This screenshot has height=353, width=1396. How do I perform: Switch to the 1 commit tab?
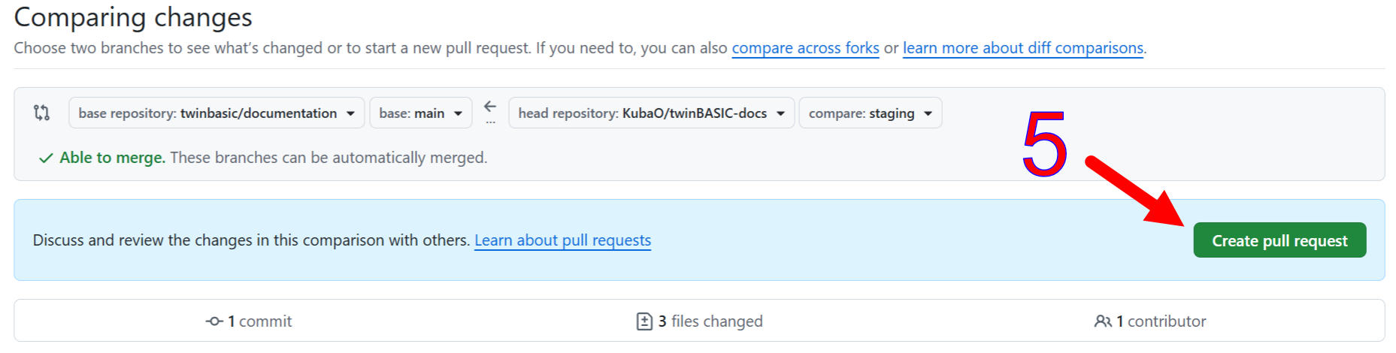(x=249, y=321)
